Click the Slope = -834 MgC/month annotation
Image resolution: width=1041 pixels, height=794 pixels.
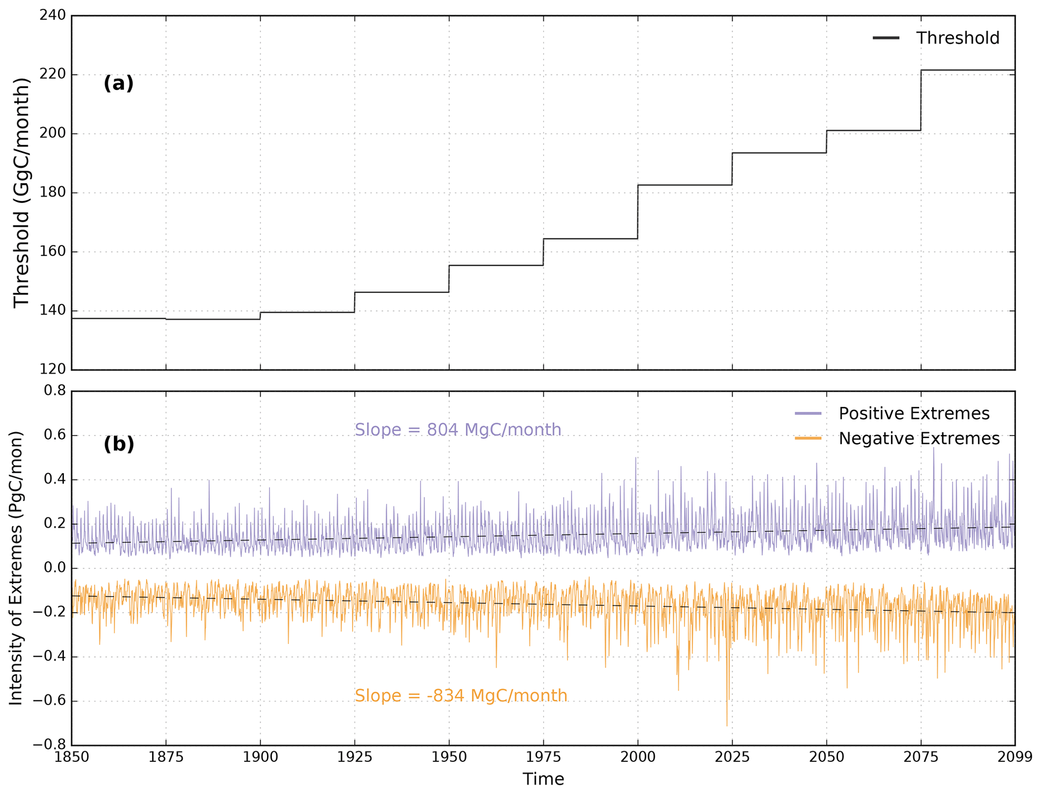(x=460, y=696)
